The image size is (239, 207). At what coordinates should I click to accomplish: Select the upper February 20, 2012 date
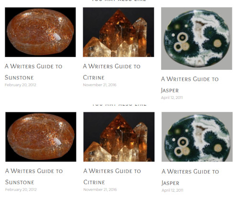click(x=21, y=85)
